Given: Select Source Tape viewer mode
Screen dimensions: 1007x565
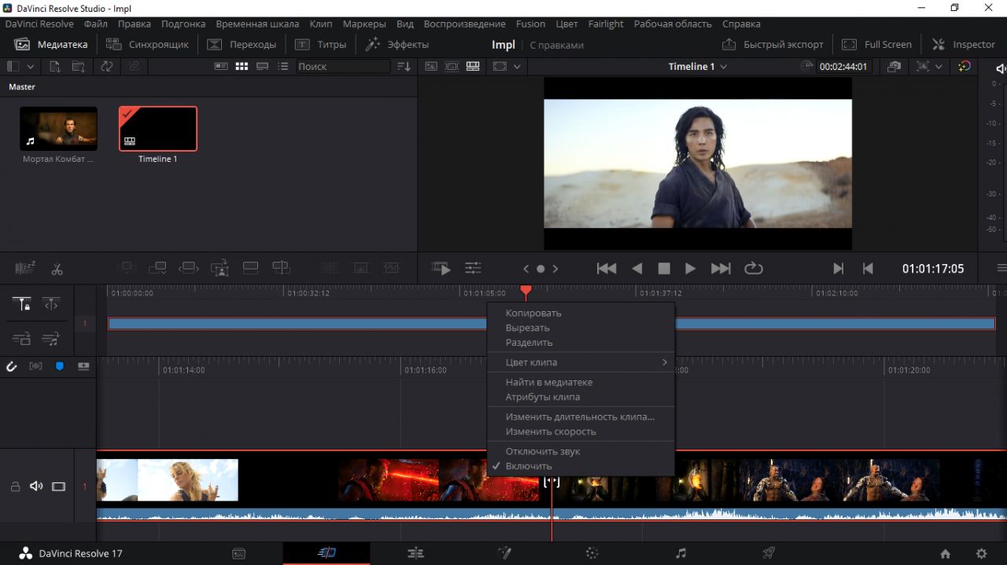Looking at the screenshot, I should (x=452, y=67).
